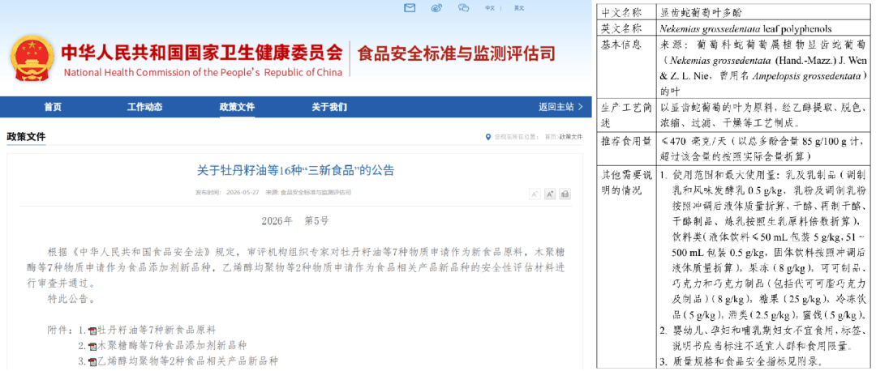Click the 其他需要说明的情况 table cell
This screenshot has height=371, width=876.
(x=627, y=267)
